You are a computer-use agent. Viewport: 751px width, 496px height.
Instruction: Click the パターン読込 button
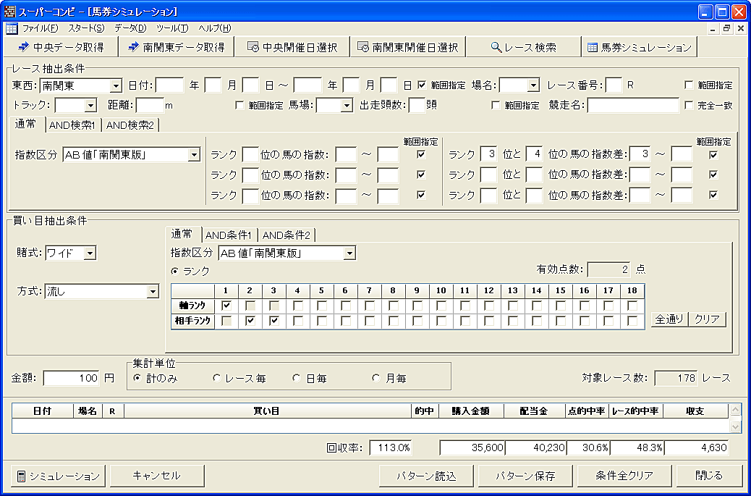click(x=426, y=476)
